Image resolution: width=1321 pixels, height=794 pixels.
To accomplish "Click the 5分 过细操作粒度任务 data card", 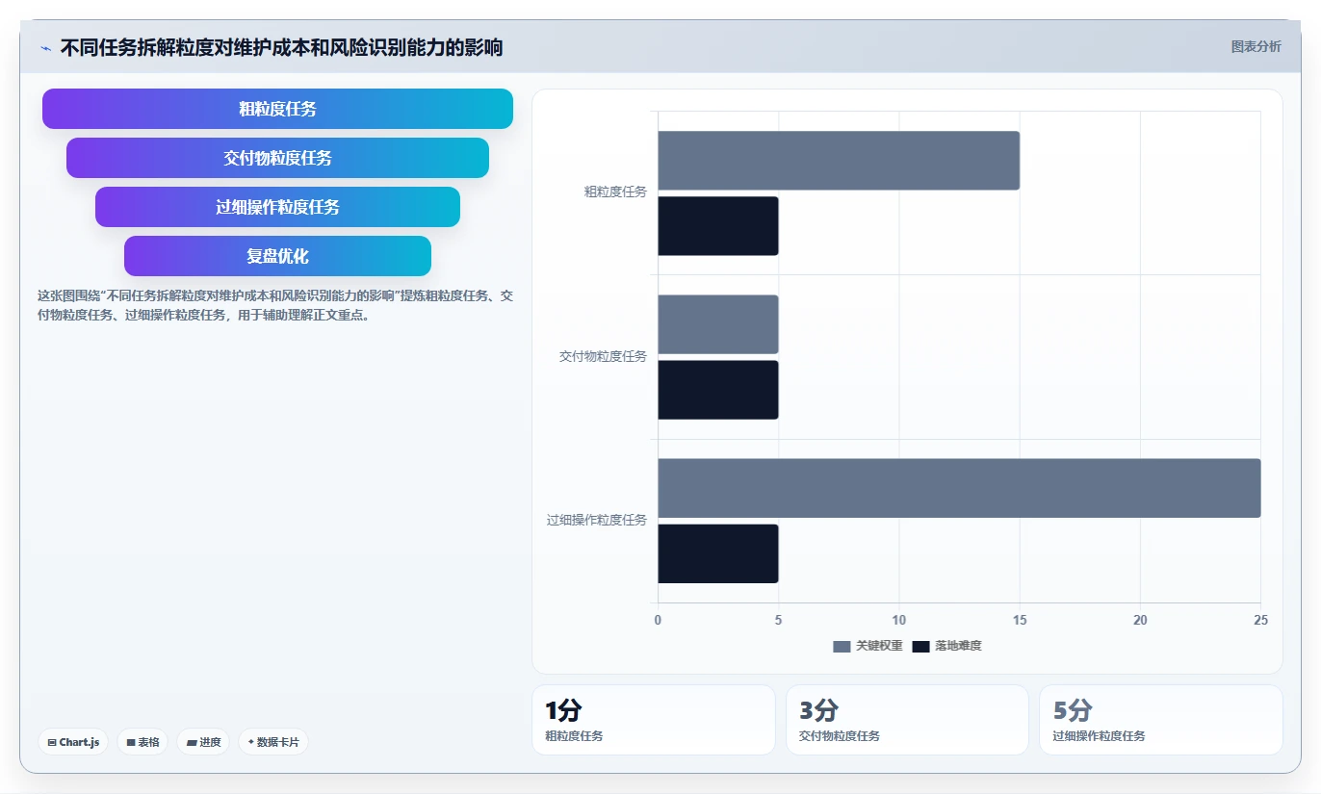I will [x=1160, y=720].
